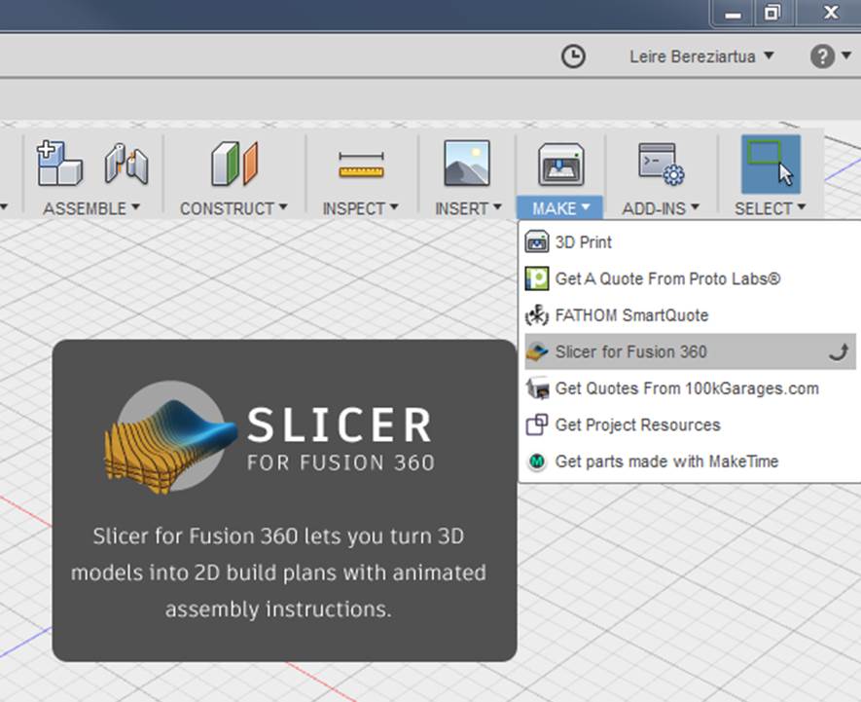Expand the INSERT dropdown
The height and width of the screenshot is (702, 861).
[468, 208]
